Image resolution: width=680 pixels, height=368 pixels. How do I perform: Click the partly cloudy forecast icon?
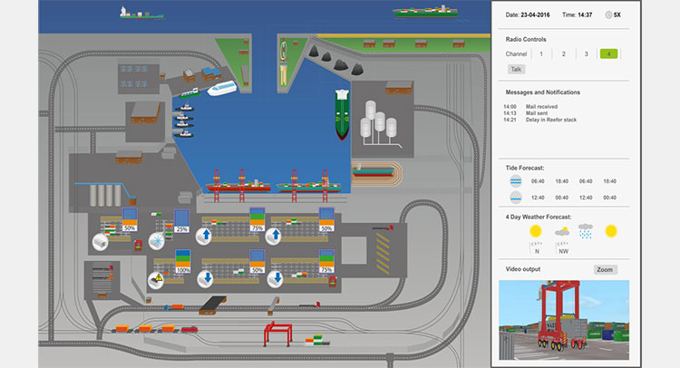click(x=562, y=232)
